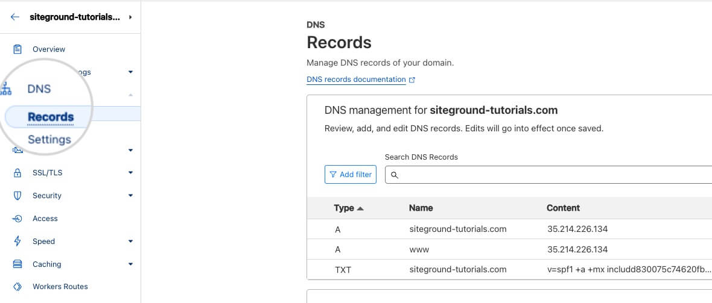The image size is (712, 303).
Task: Click the Name column header
Action: (x=421, y=208)
